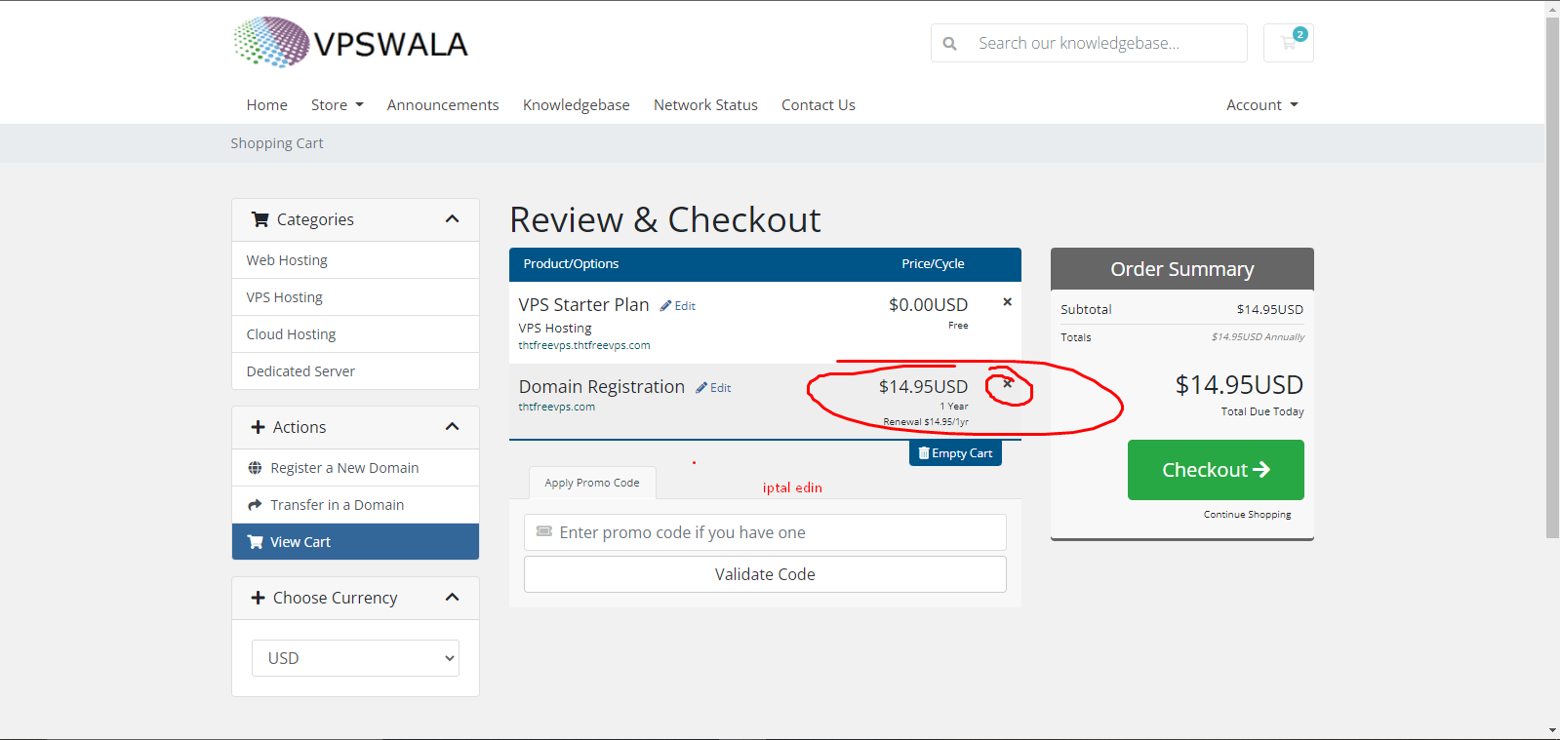Select the Cloud Hosting category
This screenshot has width=1560, height=740.
pyautogui.click(x=355, y=334)
